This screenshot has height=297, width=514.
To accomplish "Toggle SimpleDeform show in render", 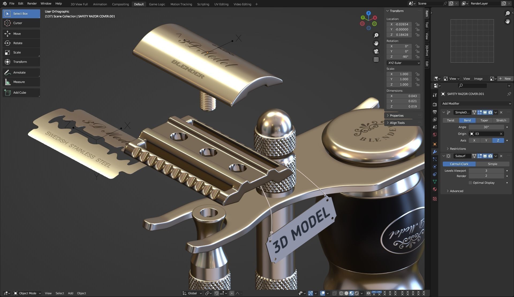I will [490, 112].
